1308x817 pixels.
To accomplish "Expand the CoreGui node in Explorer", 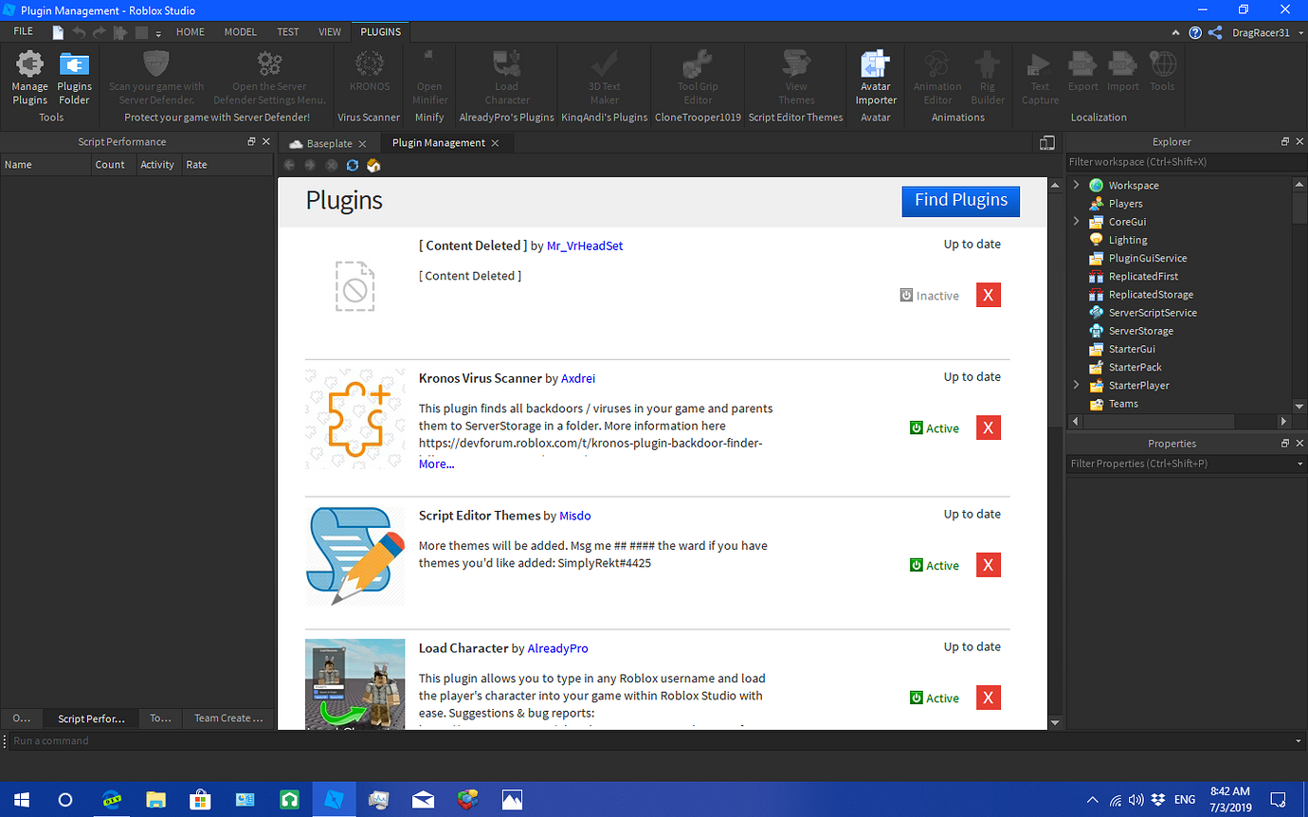I will [x=1076, y=221].
